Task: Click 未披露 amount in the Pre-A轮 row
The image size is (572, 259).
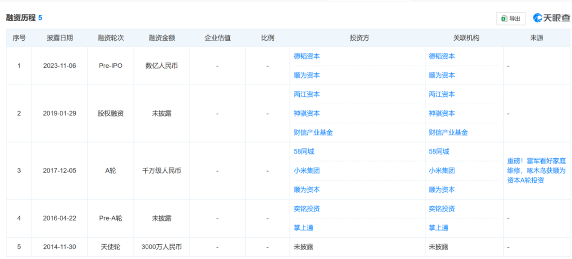Action: coord(162,219)
